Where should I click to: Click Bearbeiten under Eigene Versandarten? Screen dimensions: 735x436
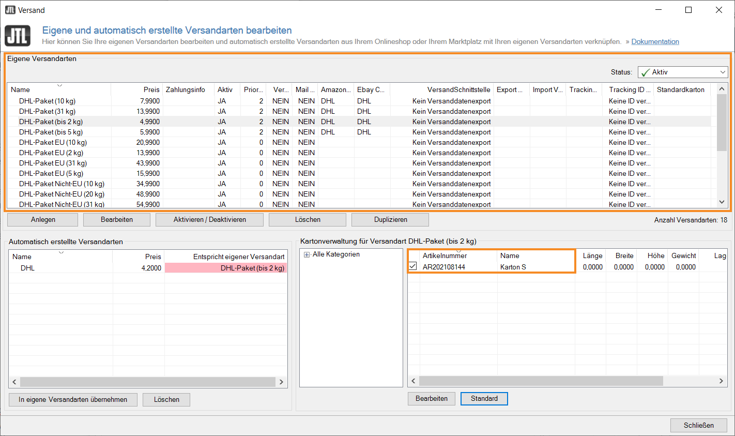click(117, 220)
